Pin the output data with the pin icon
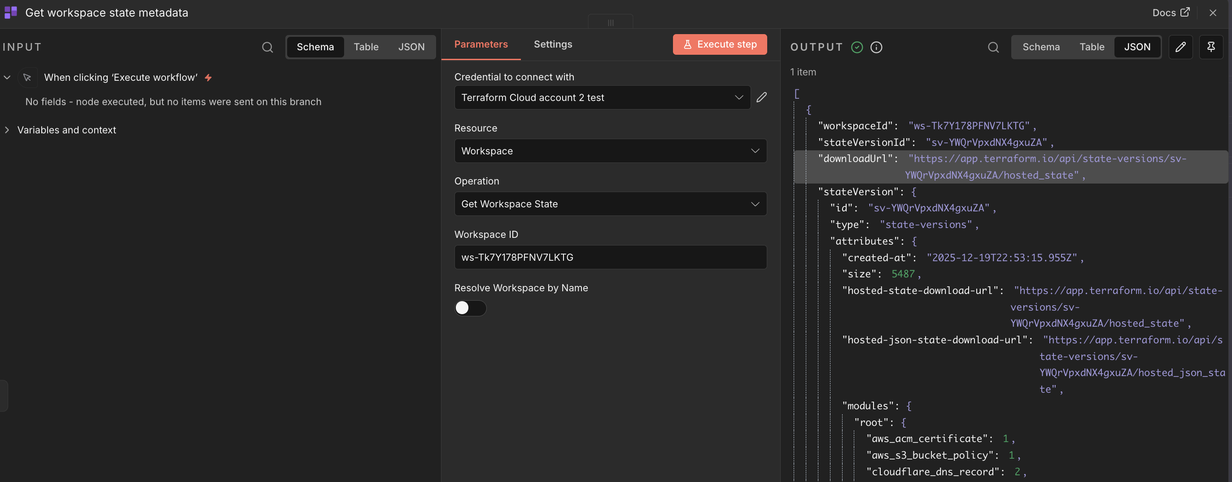Screen dimensions: 1232x482 pyautogui.click(x=1211, y=47)
